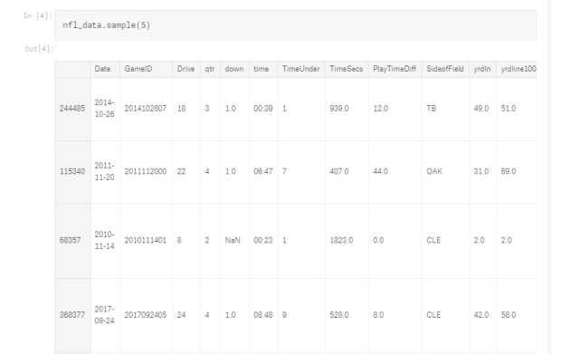Click the date cell 2014-10-26
Screen dimensions: 561x354
pyautogui.click(x=104, y=109)
